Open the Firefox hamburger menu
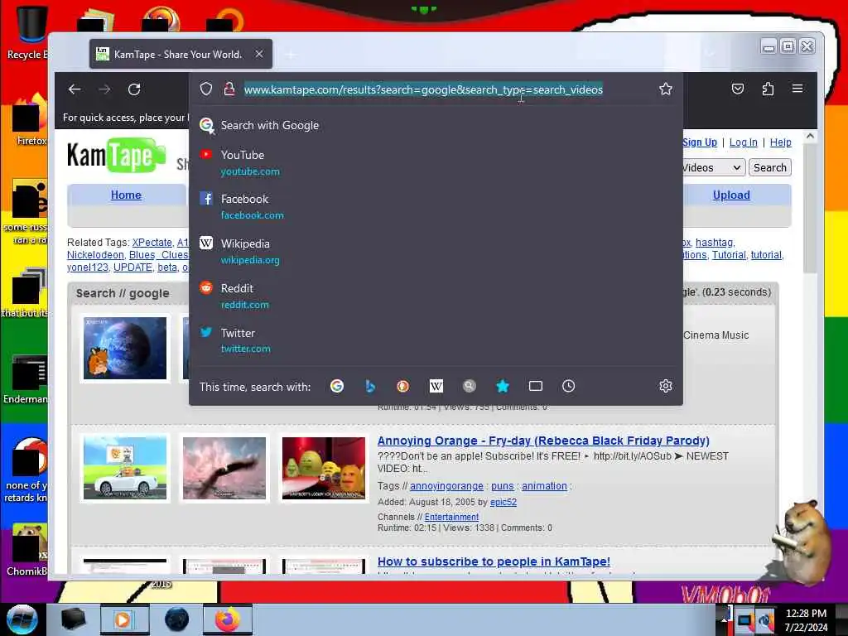 (x=797, y=89)
